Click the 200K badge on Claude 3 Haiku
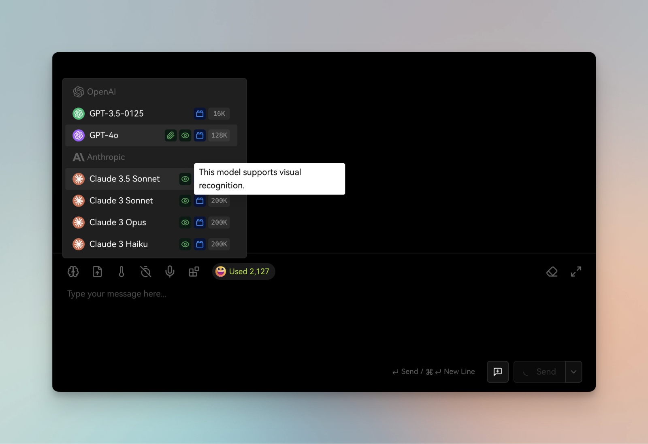 219,244
